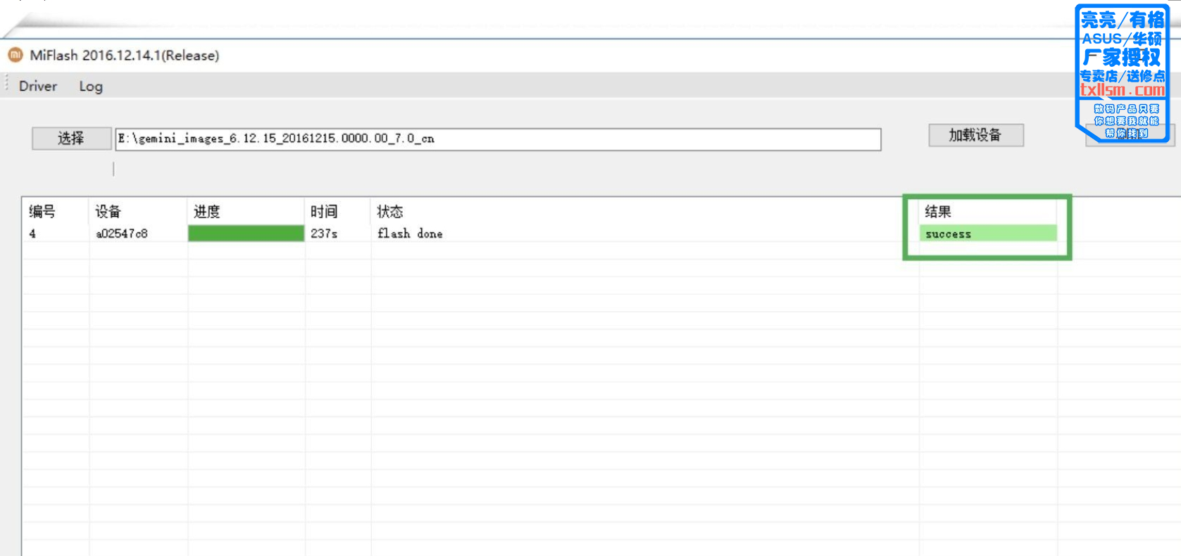Open the Driver menu
Screen dimensions: 1181x556
(38, 86)
